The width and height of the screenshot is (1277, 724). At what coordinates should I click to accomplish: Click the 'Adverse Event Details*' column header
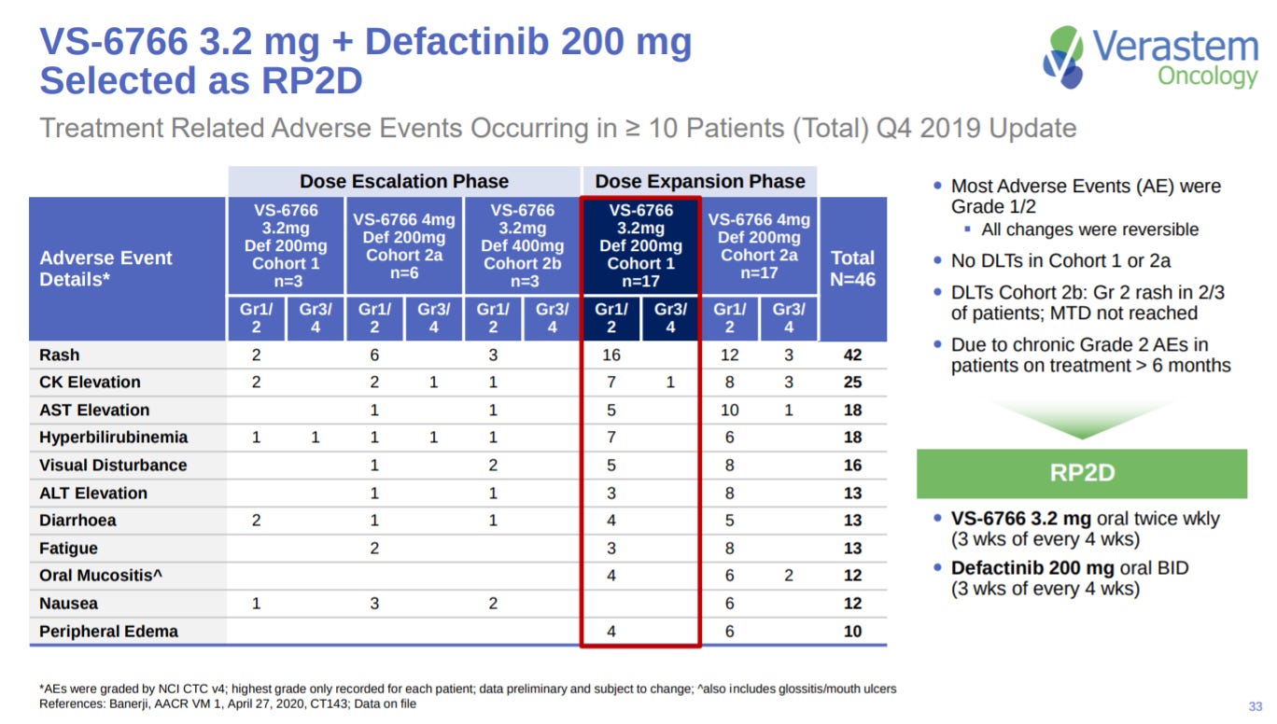pyautogui.click(x=128, y=269)
